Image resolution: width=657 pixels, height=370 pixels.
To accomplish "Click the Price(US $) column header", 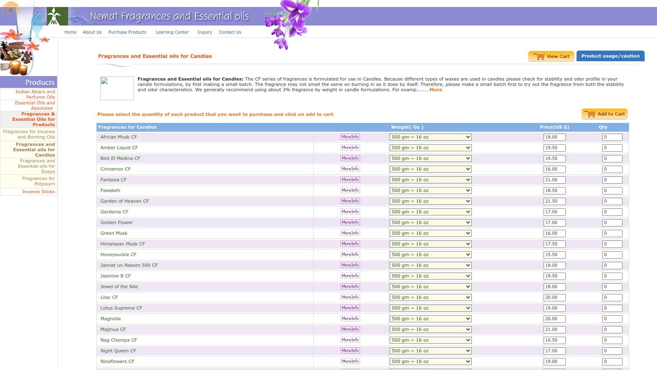I will (554, 127).
